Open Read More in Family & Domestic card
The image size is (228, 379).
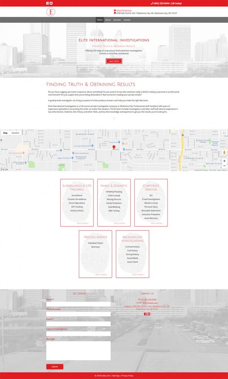(x=120, y=223)
